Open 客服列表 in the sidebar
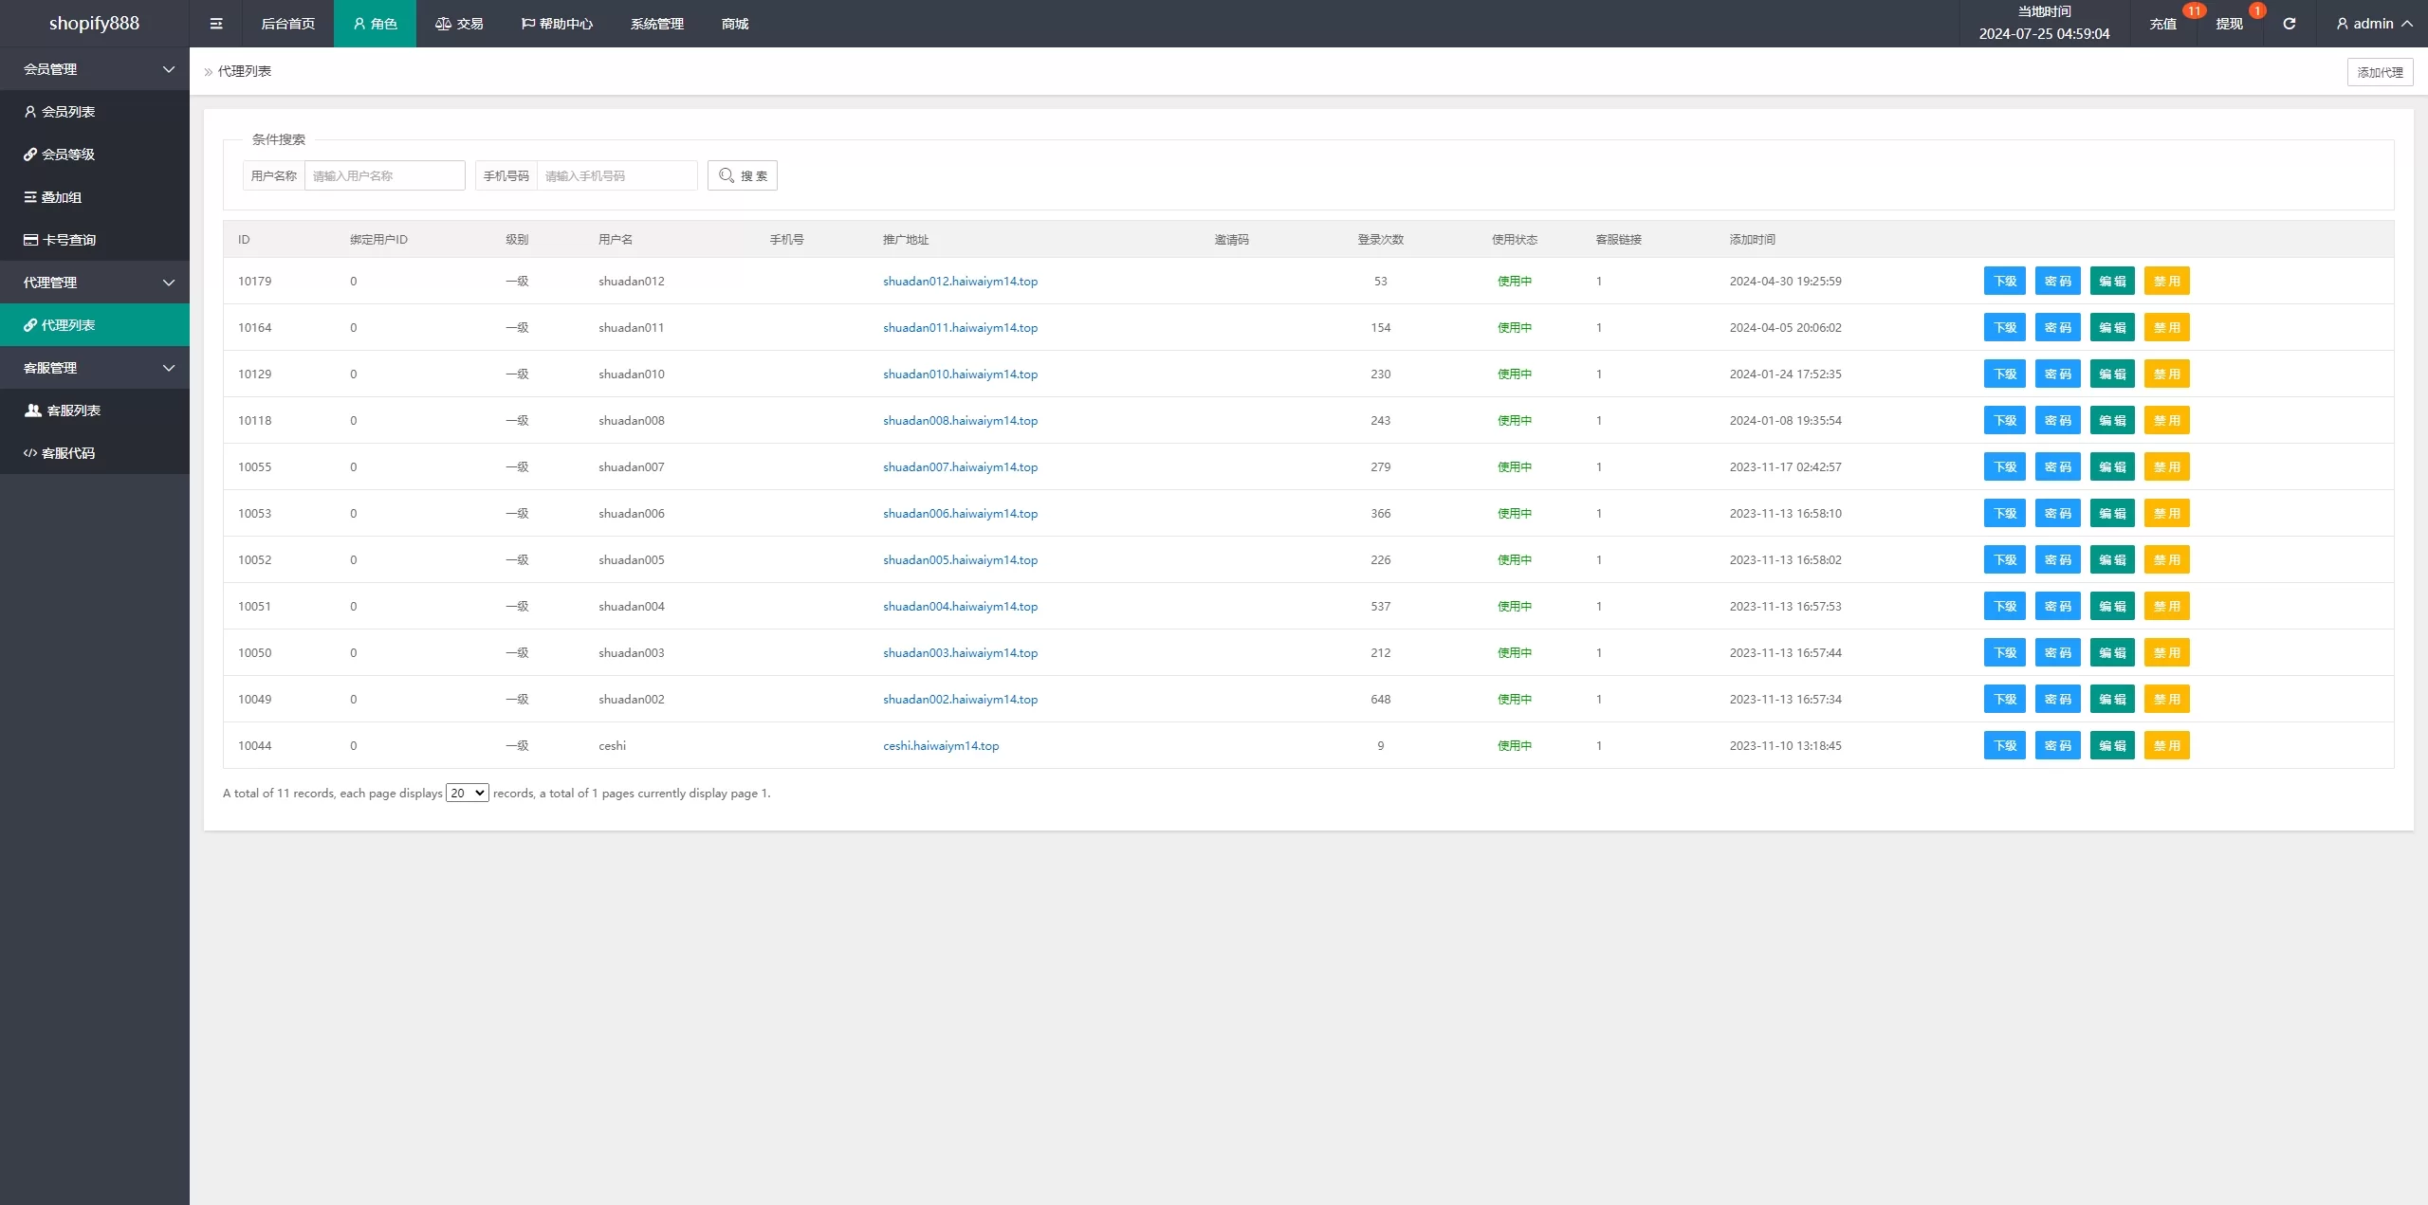The height and width of the screenshot is (1205, 2428). [73, 411]
